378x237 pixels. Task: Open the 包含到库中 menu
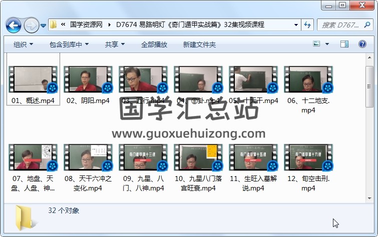click(69, 44)
